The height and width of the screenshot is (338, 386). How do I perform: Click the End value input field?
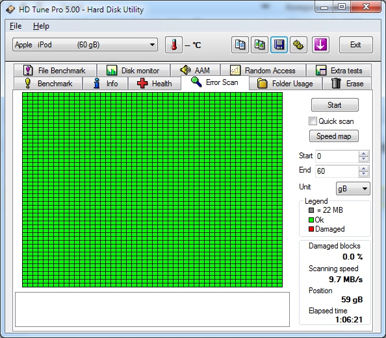click(337, 171)
